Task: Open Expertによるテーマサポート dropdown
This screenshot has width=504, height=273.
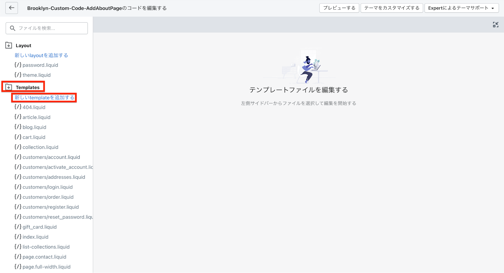Action: click(x=461, y=8)
